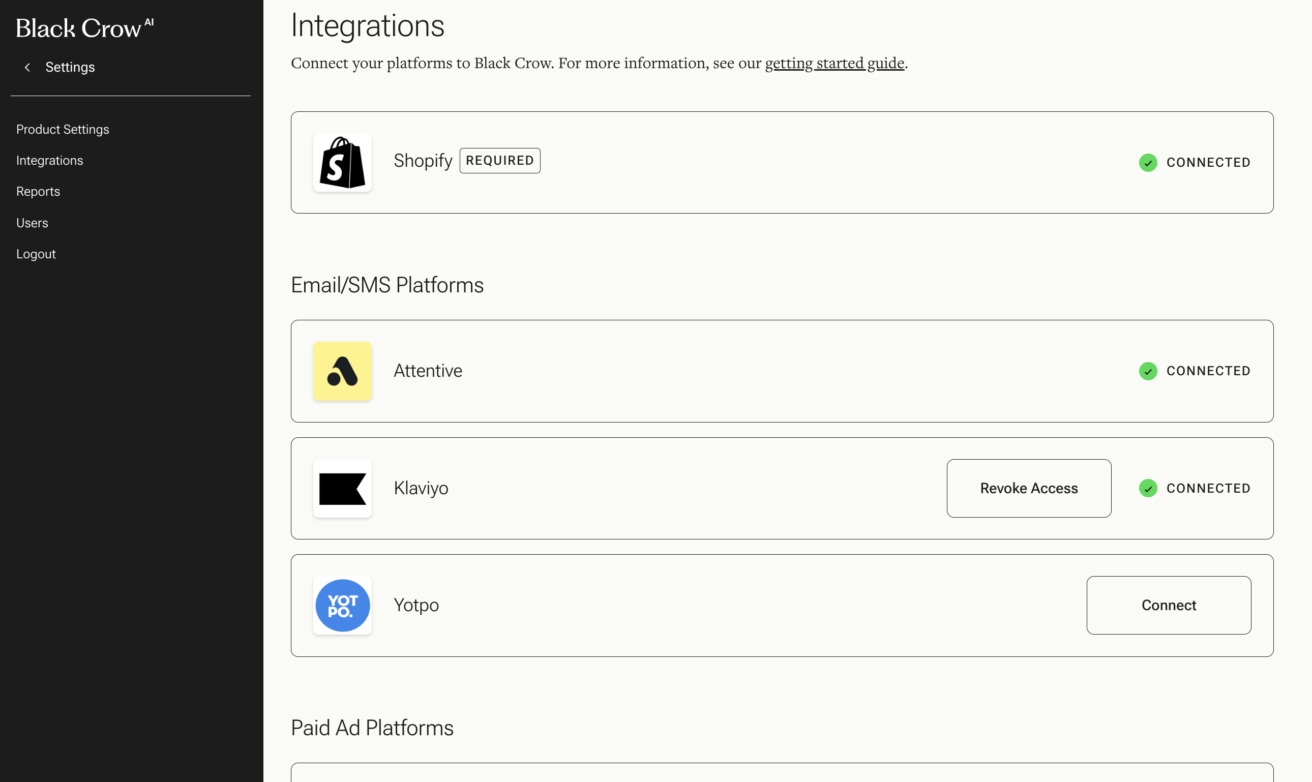Click the Settings header label

(70, 68)
